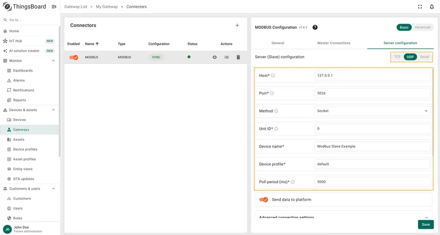Open RPC icon for MODBUS connector
This screenshot has height=235, width=440.
pyautogui.click(x=215, y=57)
